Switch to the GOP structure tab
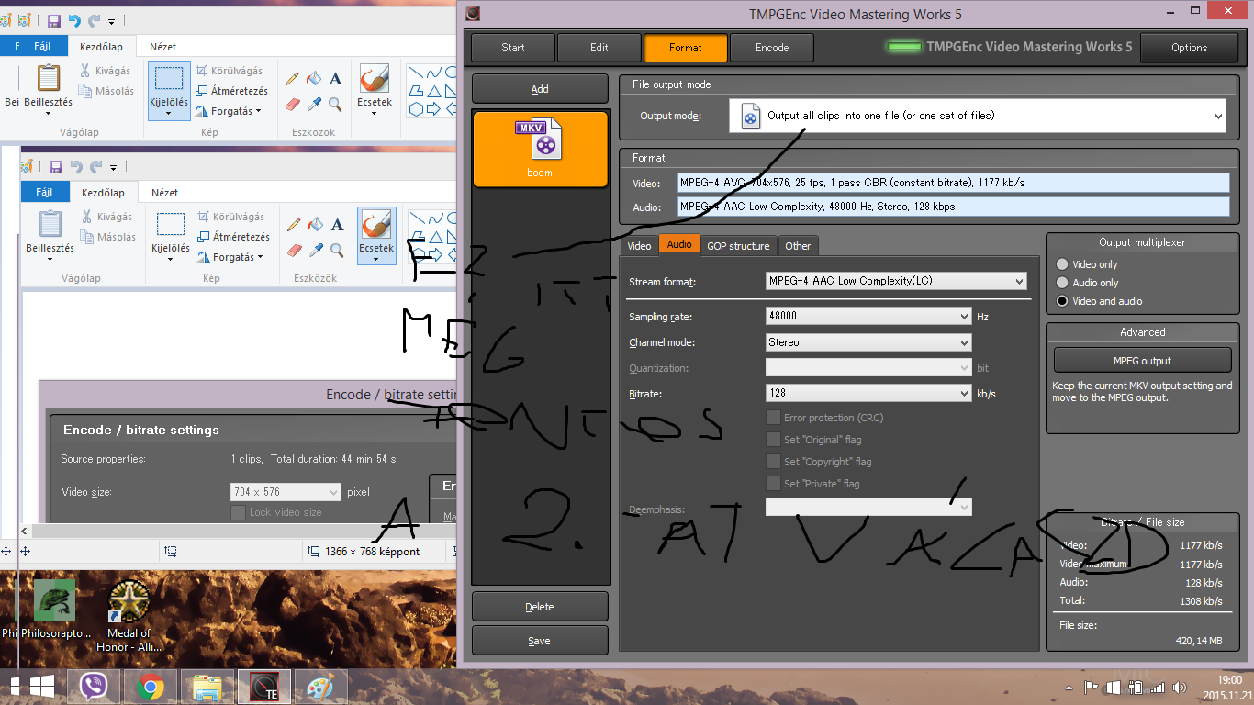The image size is (1254, 705). 738,245
